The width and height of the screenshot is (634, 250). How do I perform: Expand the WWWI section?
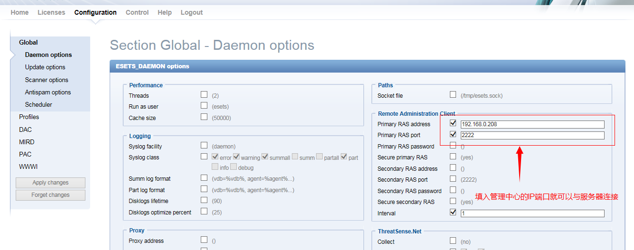28,167
